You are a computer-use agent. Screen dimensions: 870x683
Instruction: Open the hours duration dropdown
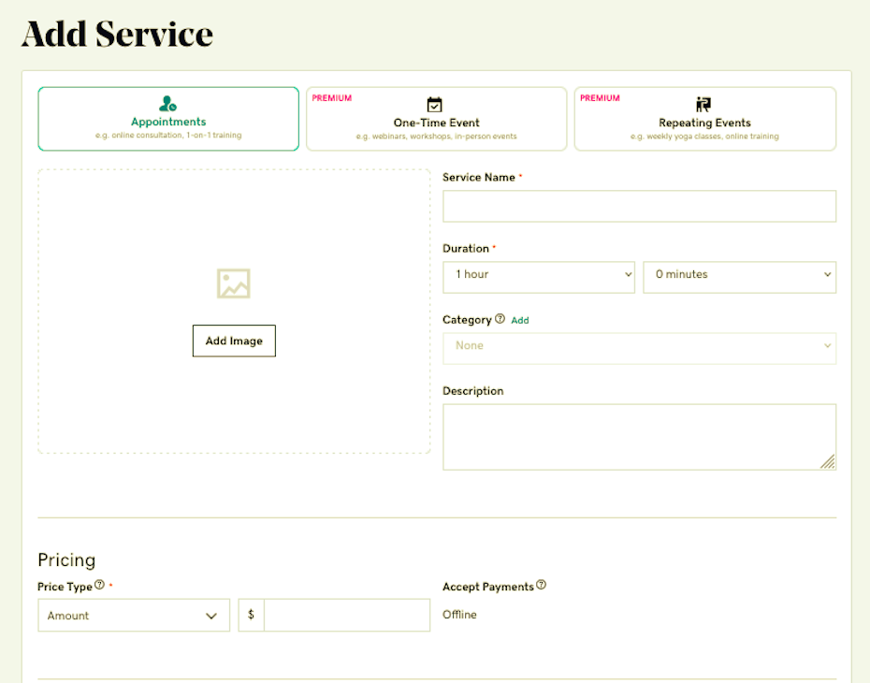point(539,275)
